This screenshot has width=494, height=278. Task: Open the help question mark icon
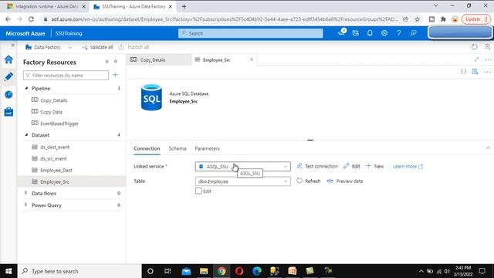[x=398, y=33]
